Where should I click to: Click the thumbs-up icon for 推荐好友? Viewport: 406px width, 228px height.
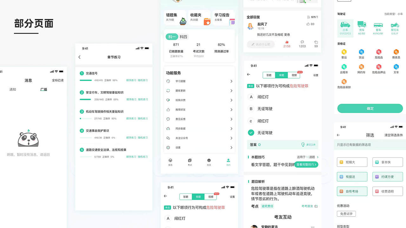point(168,110)
